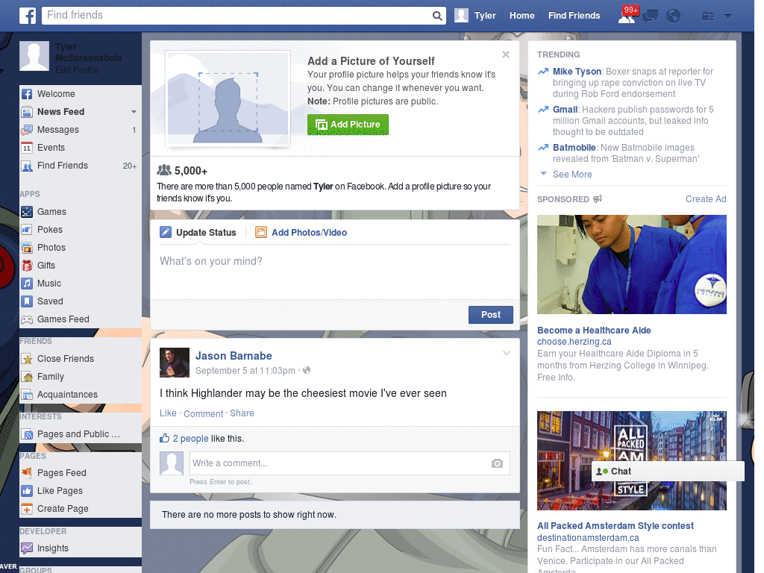Click profile picture placeholder in left sidebar
The height and width of the screenshot is (573, 764).
point(34,56)
